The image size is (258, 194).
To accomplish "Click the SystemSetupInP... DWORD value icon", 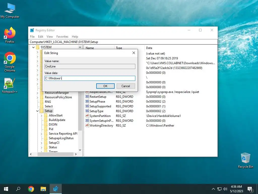I will (x=87, y=120).
